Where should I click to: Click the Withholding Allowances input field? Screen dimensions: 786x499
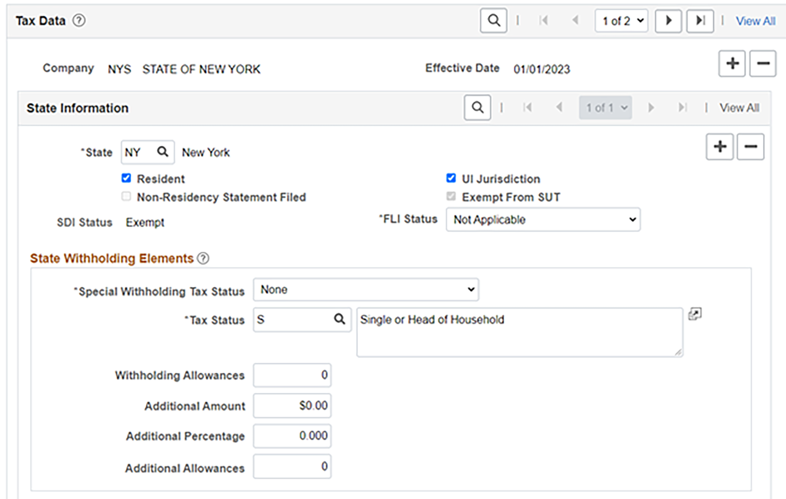pos(292,375)
